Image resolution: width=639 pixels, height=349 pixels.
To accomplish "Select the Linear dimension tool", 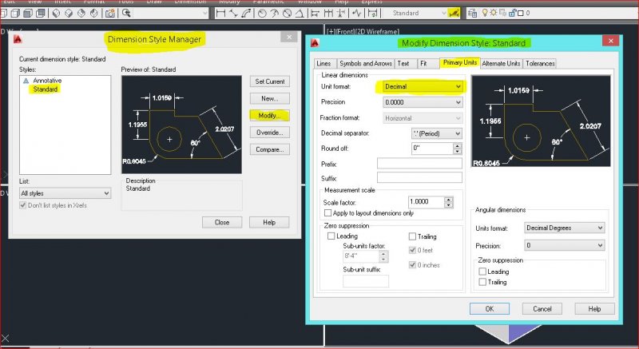I will click(x=220, y=13).
